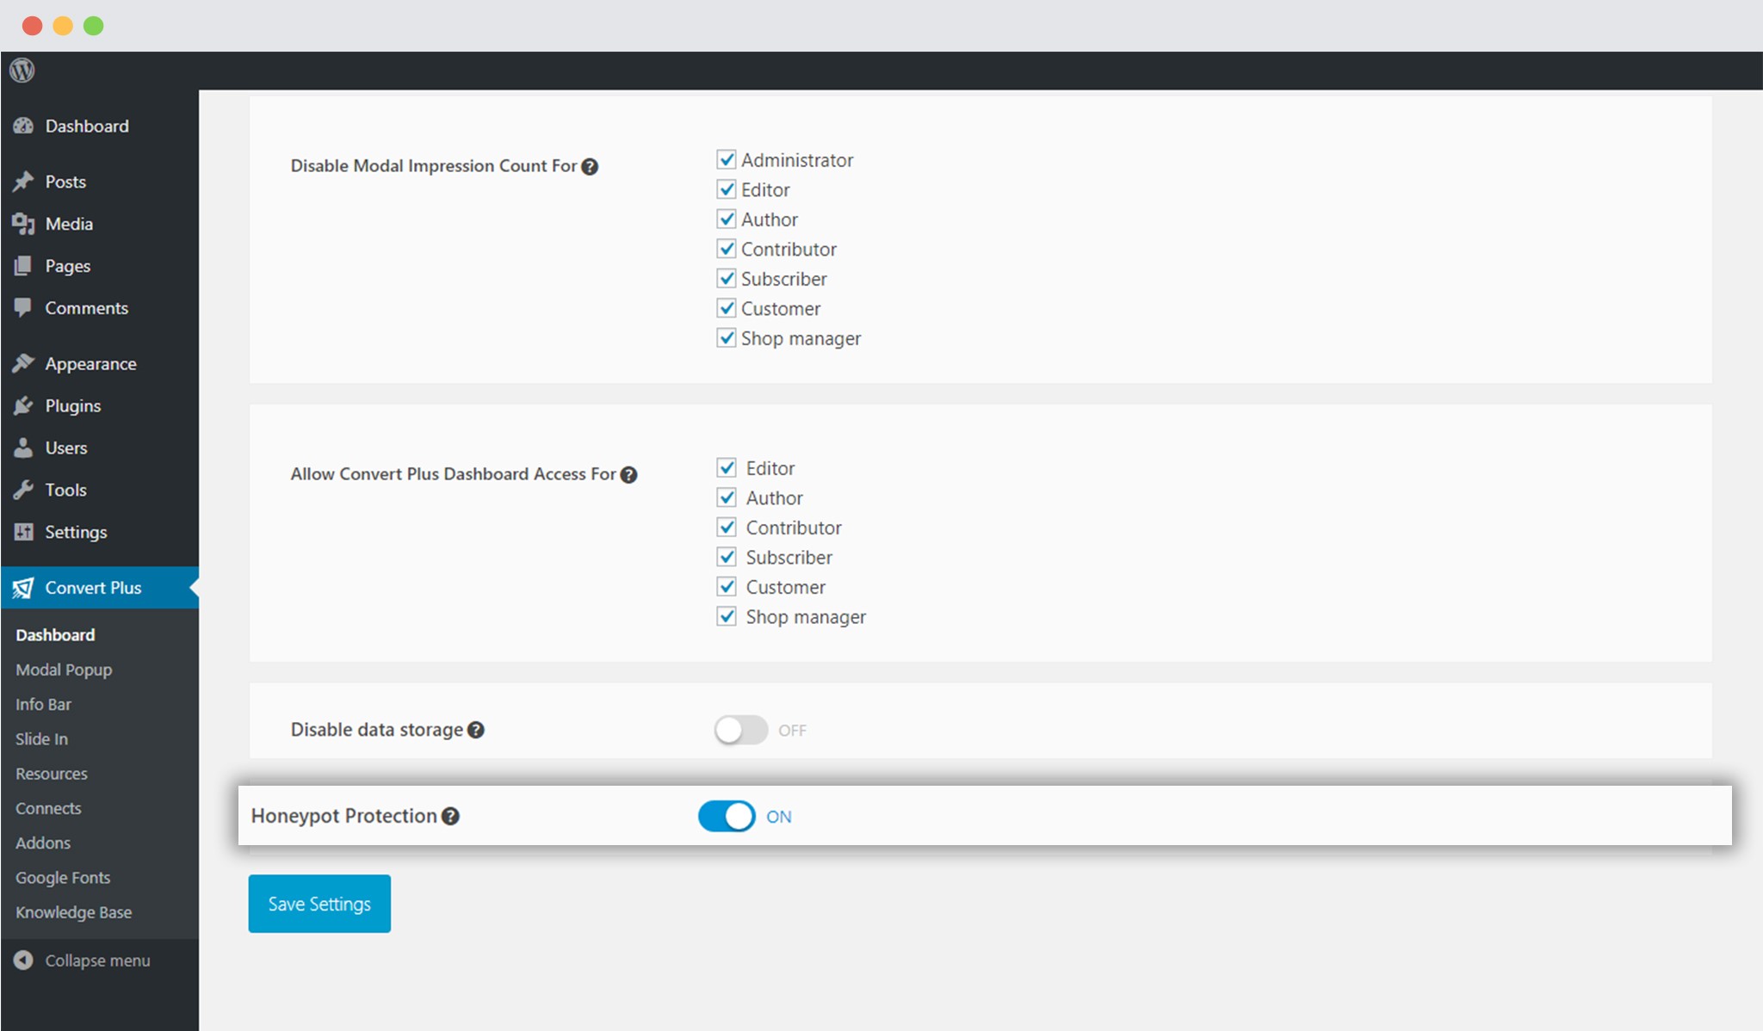Image resolution: width=1763 pixels, height=1031 pixels.
Task: Turn on Disable data storage toggle
Action: (x=741, y=730)
